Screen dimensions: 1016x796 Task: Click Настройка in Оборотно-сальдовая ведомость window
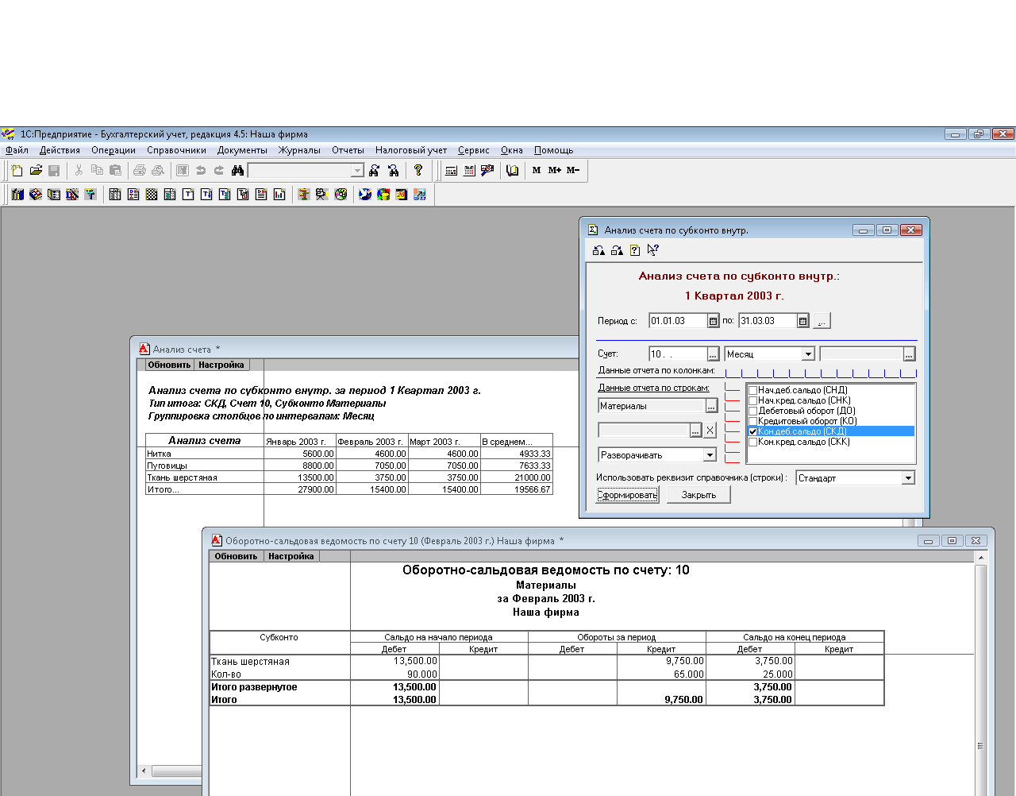(x=291, y=556)
